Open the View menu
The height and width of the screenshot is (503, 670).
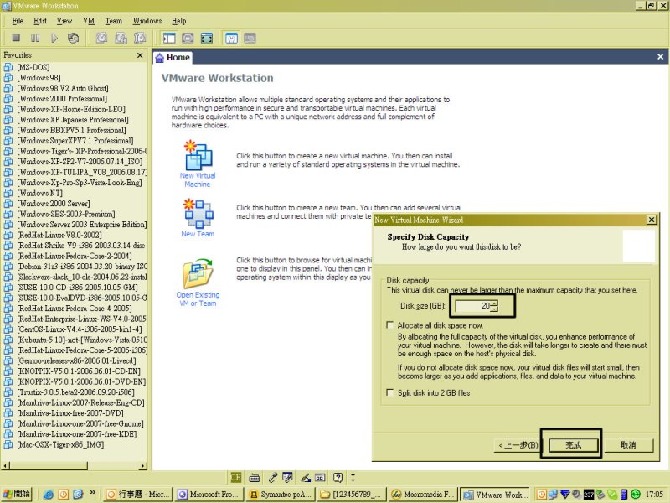click(x=64, y=21)
